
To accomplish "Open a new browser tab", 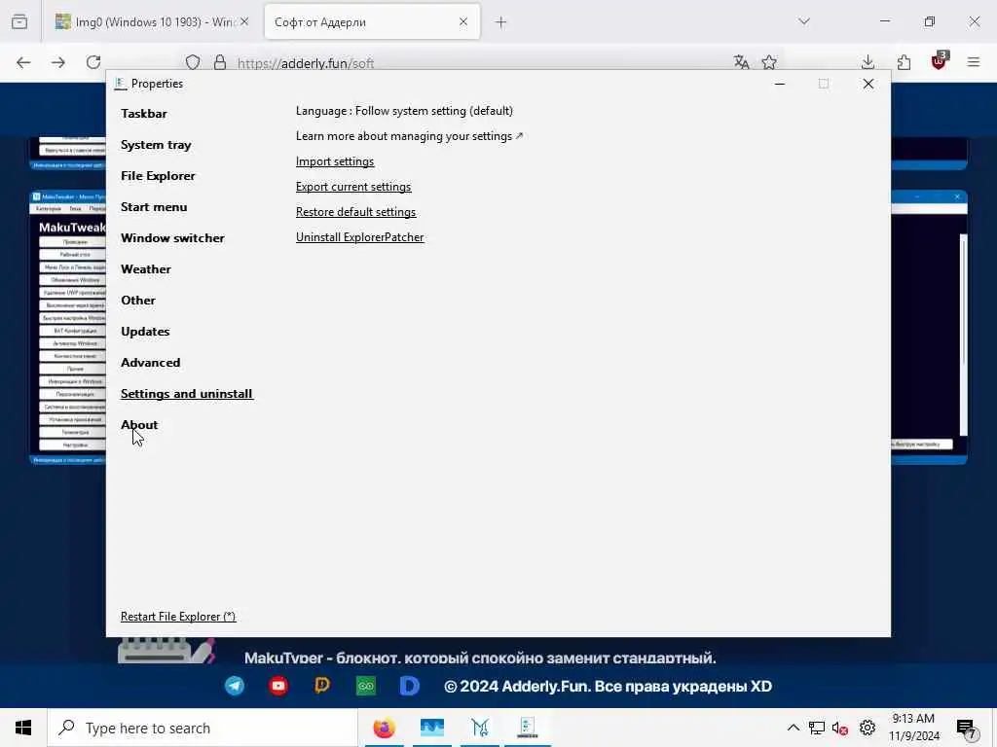I will pos(501,22).
